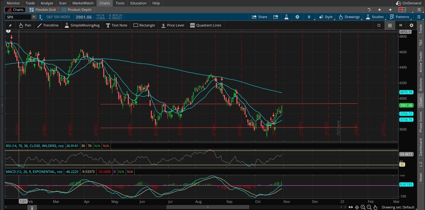Add a SimpleMovingAvg study from toolbar
The width and height of the screenshot is (425, 210).
click(82, 25)
